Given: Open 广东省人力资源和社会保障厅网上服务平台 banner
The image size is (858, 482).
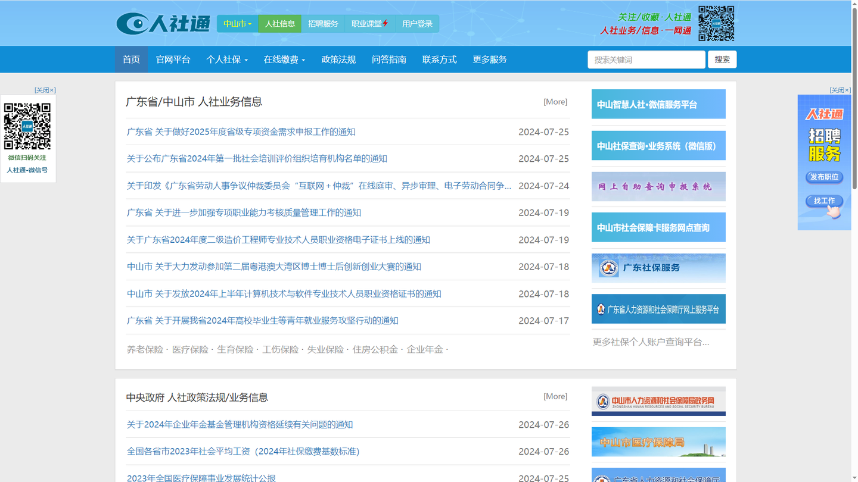Looking at the screenshot, I should pyautogui.click(x=658, y=309).
